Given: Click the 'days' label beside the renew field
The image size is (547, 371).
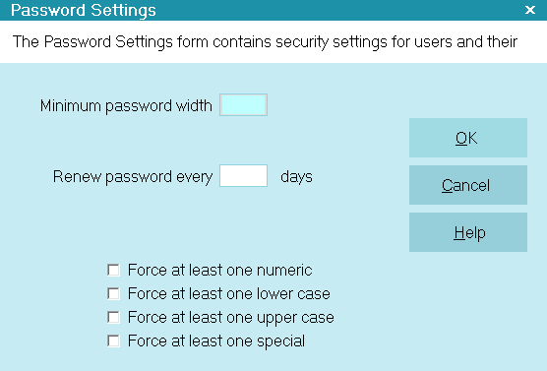Looking at the screenshot, I should pos(296,176).
